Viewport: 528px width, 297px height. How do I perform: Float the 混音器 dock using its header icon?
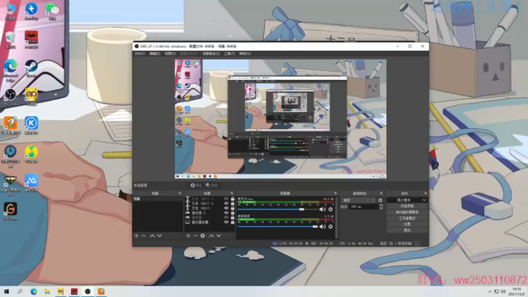tap(335, 193)
